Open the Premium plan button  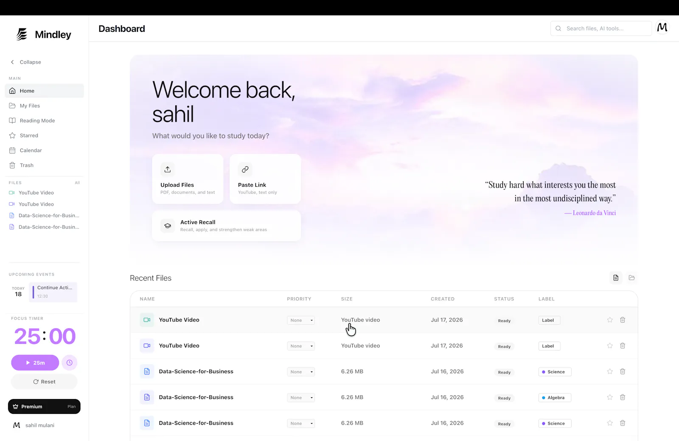pyautogui.click(x=44, y=406)
